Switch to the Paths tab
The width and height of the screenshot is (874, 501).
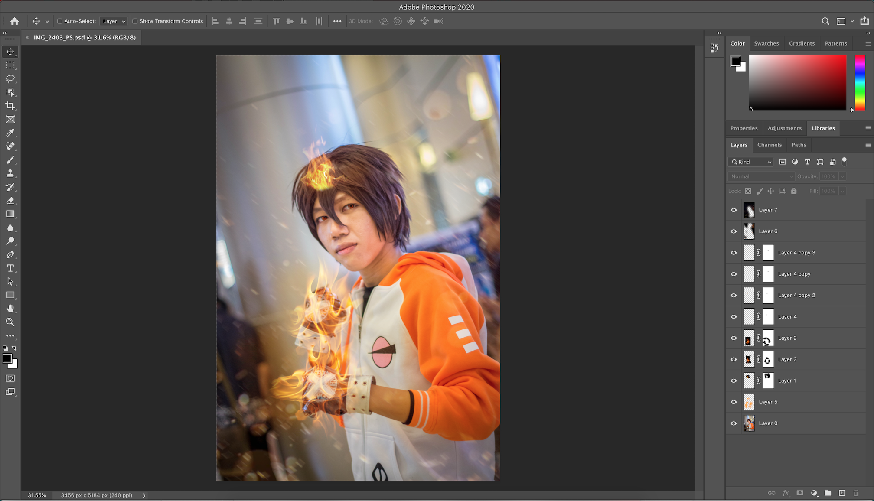tap(799, 145)
